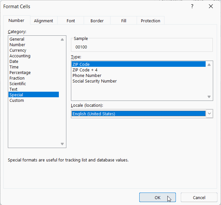Screen dimensions: 221x205
Task: Pick the Date category
Action: (34, 62)
